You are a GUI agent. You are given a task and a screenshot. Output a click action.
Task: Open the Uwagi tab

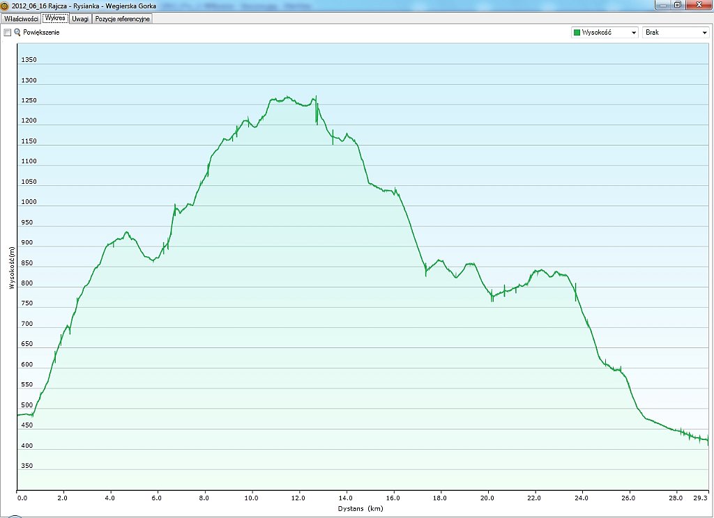tap(80, 19)
